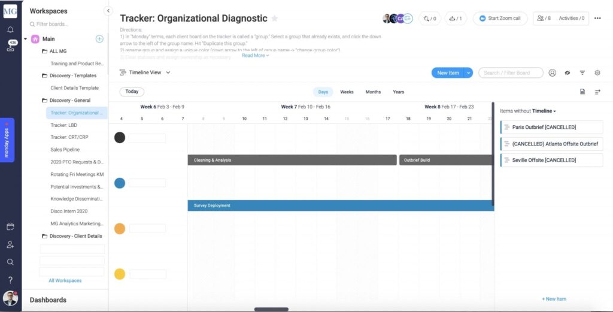
Task: Open the search magnifier in left rail
Action: coord(10,262)
